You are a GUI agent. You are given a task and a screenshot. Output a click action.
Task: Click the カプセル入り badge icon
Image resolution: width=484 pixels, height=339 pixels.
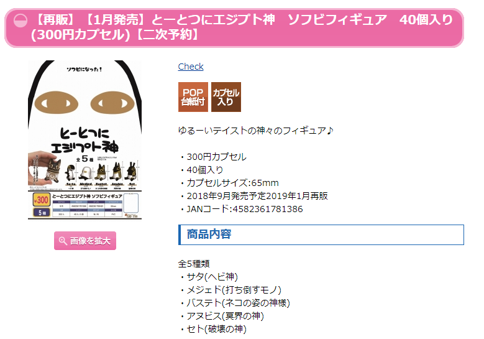[226, 97]
